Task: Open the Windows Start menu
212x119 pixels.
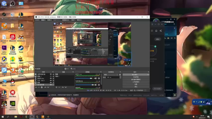Action: (x=2, y=117)
